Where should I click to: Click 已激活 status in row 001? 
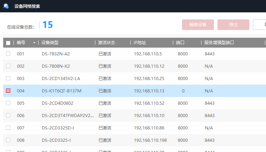(x=105, y=54)
